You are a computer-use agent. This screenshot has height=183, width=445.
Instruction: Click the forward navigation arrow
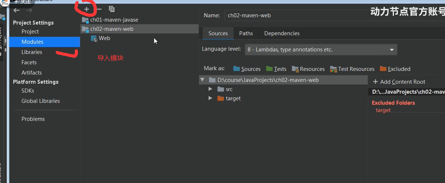click(x=28, y=10)
